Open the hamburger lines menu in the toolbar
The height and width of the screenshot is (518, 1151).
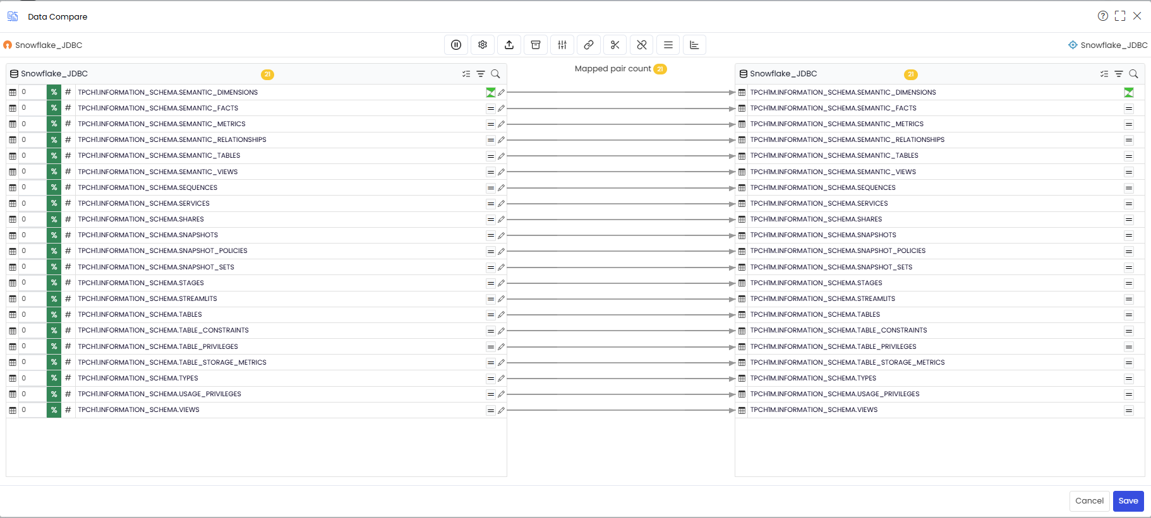tap(668, 45)
